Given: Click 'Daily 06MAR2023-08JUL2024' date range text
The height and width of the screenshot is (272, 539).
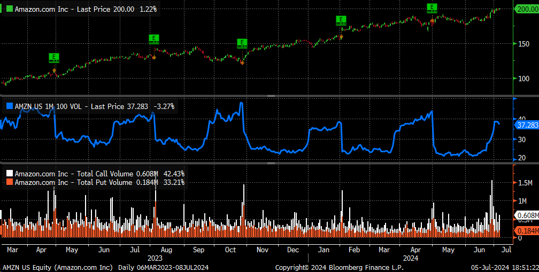Looking at the screenshot, I should coord(163,267).
